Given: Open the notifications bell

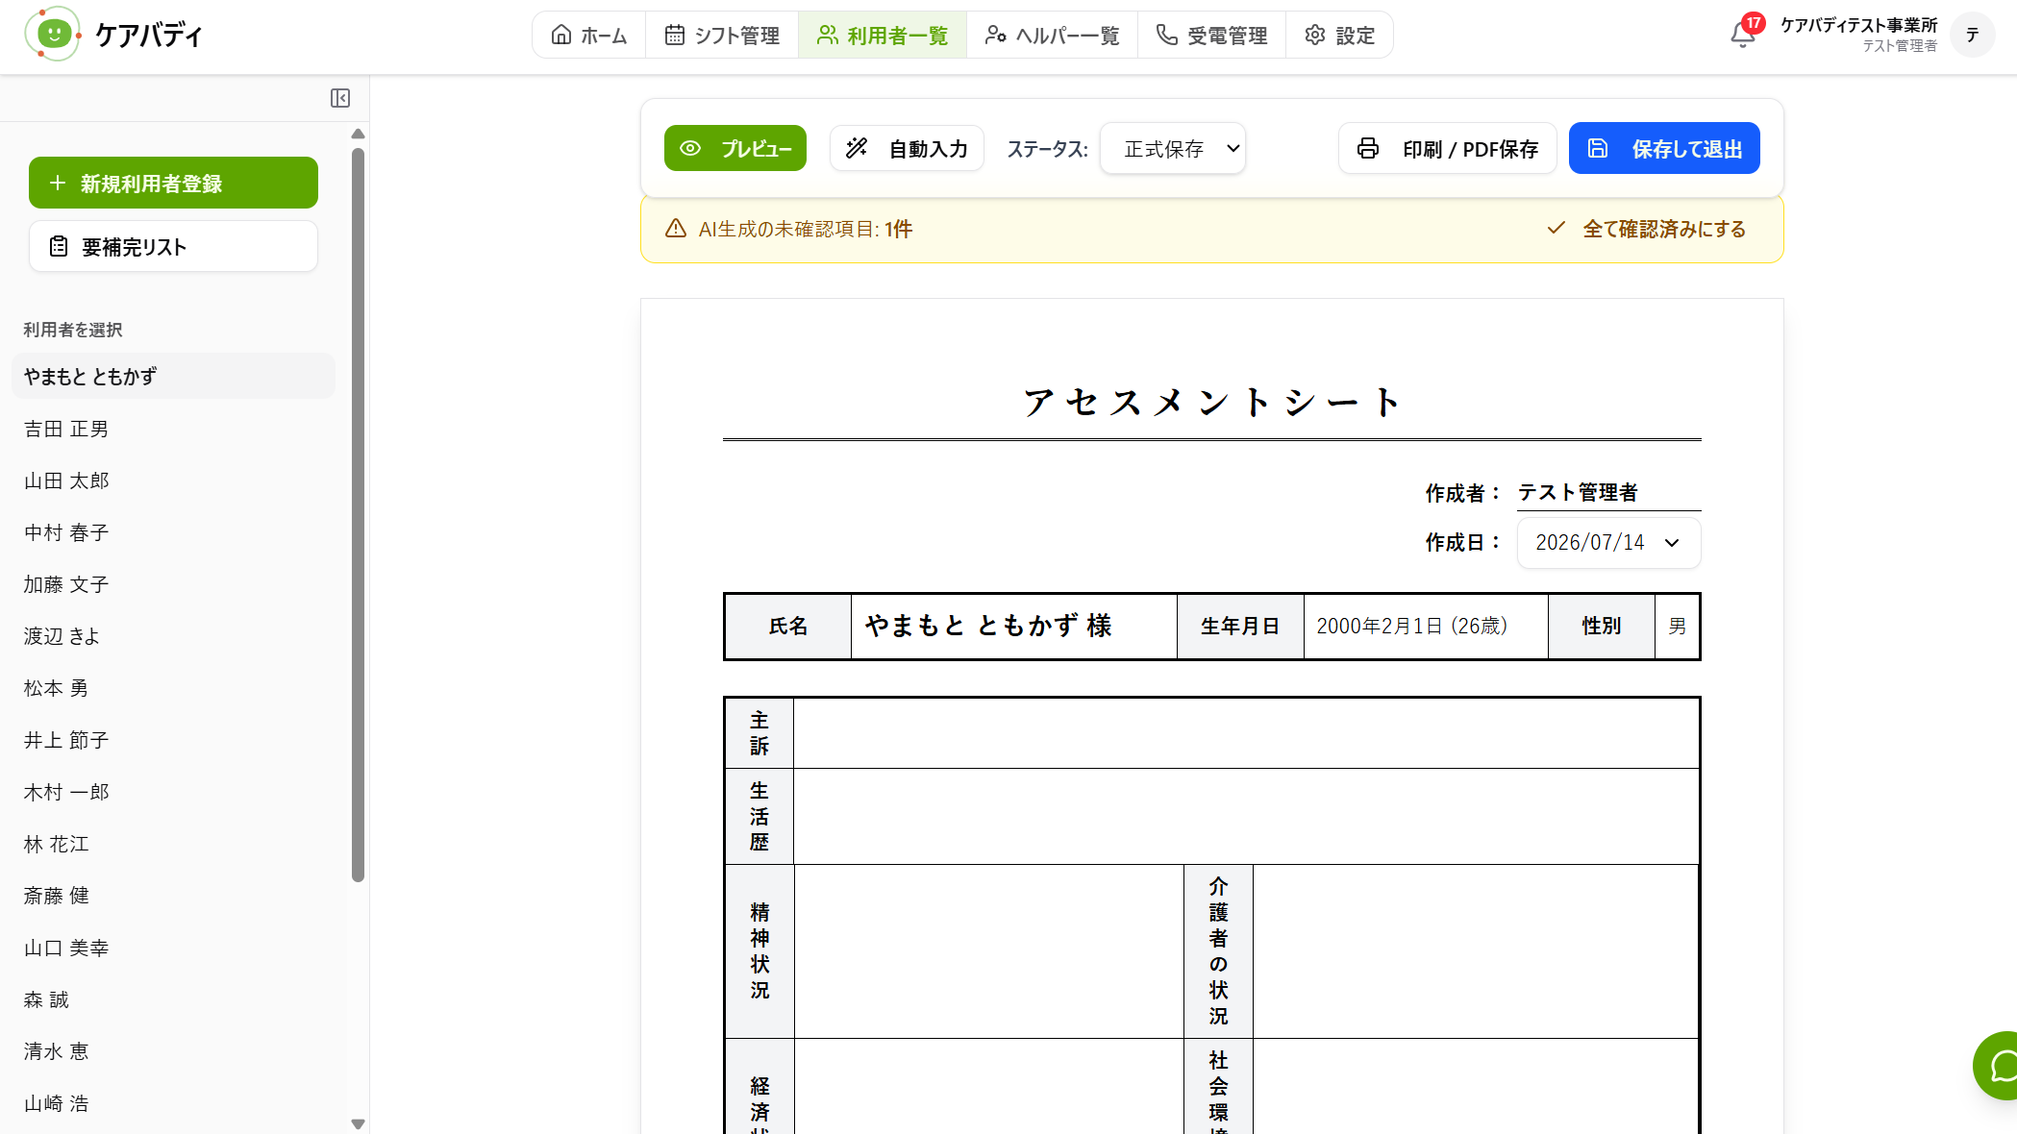Looking at the screenshot, I should click(x=1742, y=36).
